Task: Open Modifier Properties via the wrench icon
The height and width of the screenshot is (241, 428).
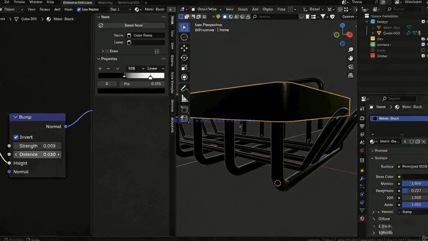Action: coord(362,179)
